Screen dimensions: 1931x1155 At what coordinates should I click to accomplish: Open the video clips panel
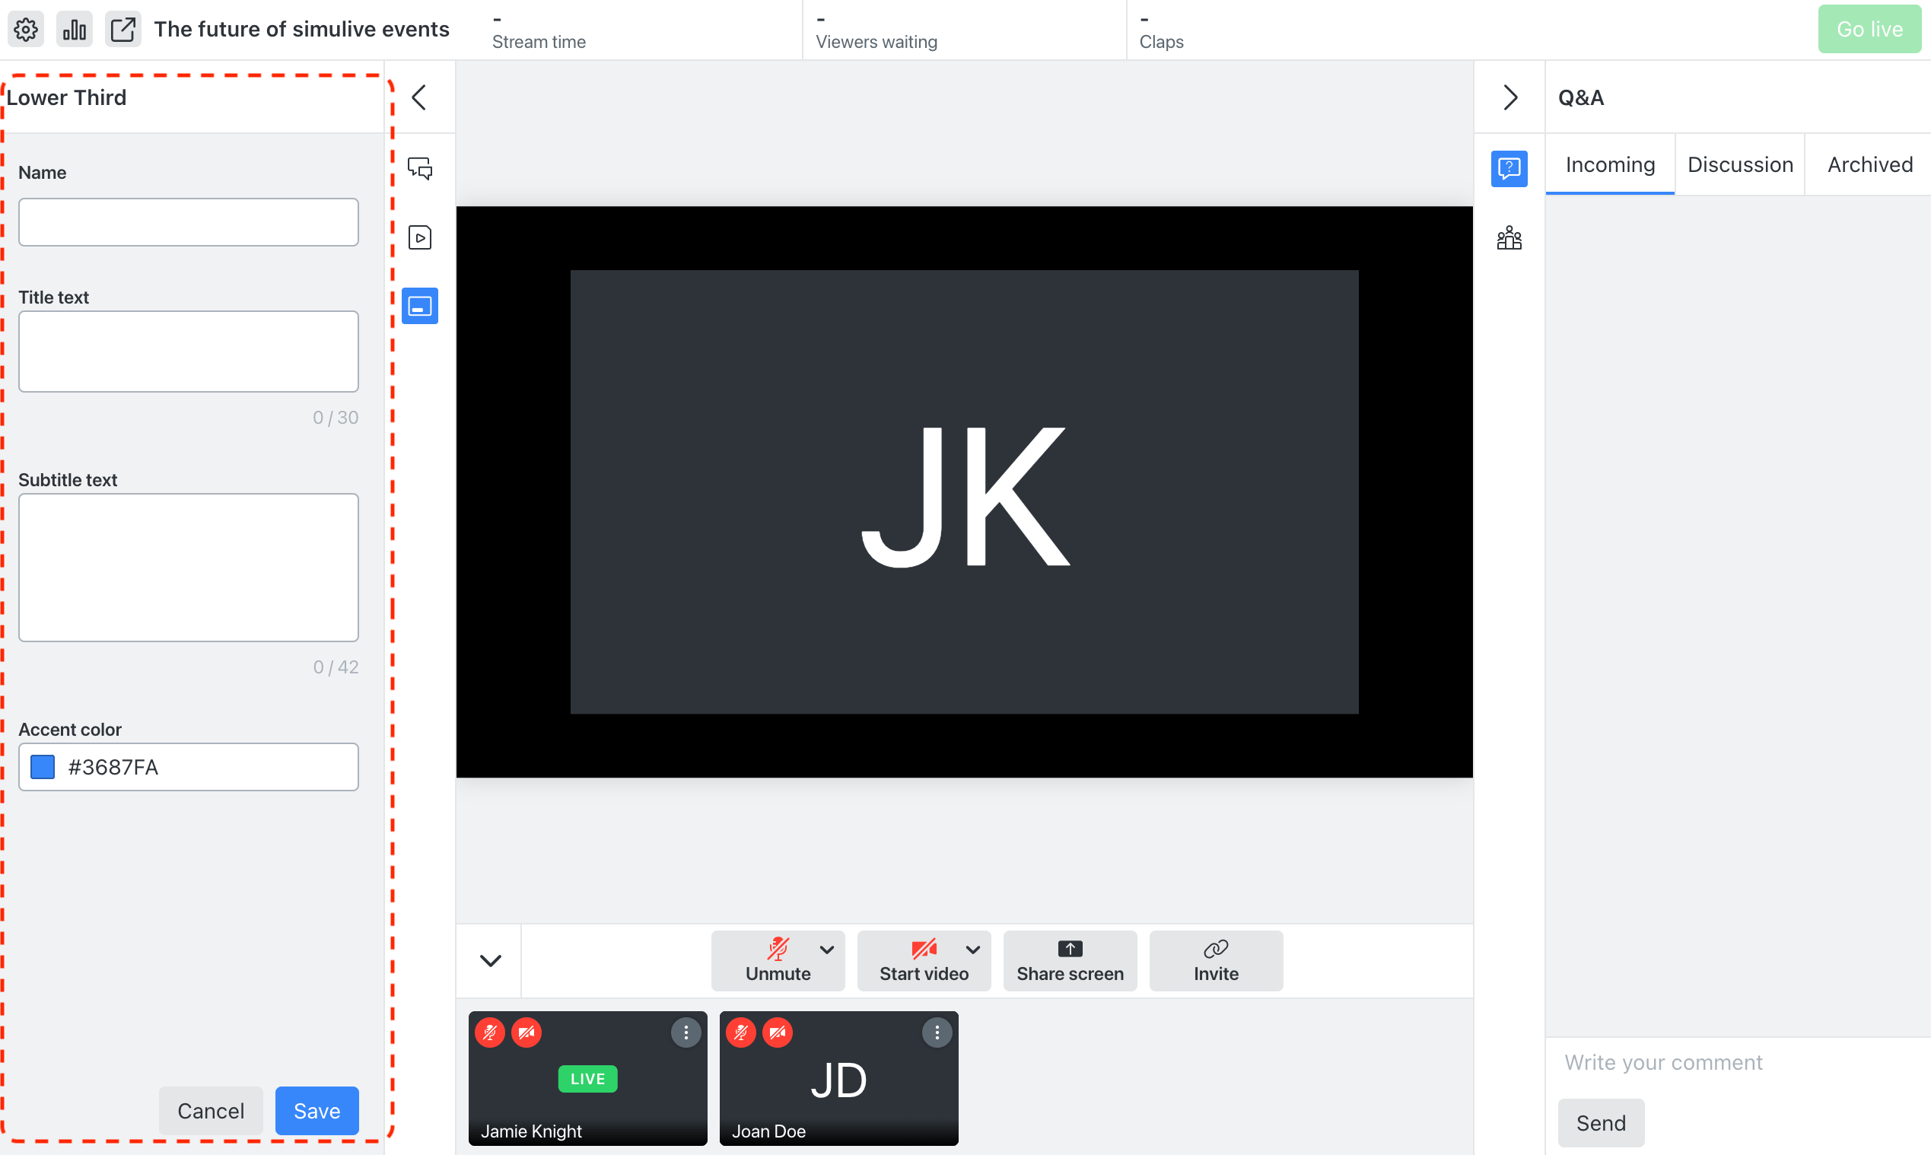419,237
